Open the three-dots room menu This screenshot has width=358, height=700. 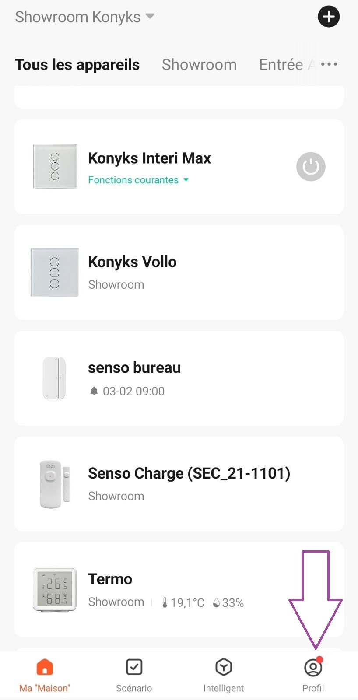coord(329,64)
